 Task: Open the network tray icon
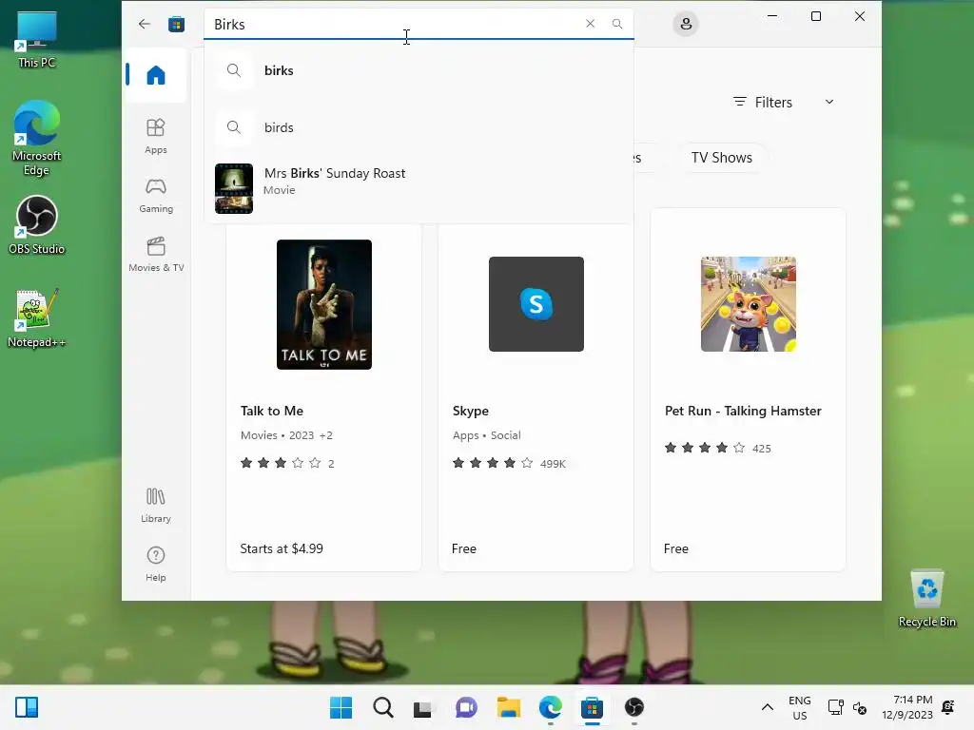point(835,707)
